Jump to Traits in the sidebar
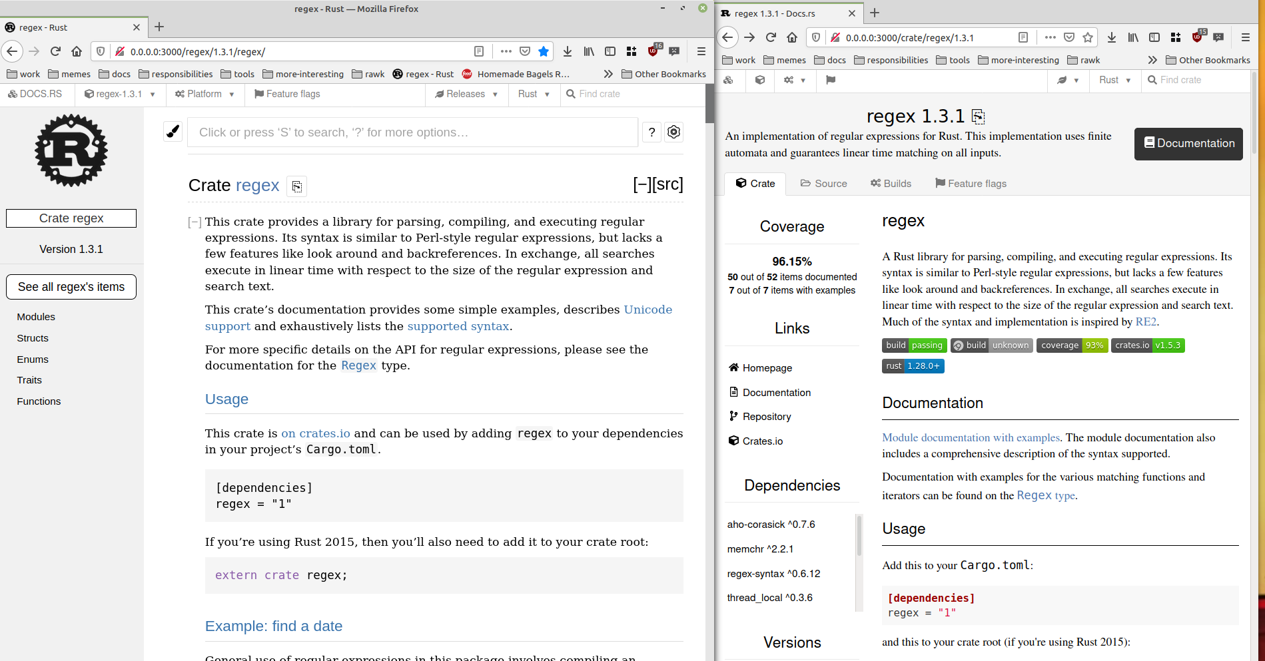Viewport: 1265px width, 661px height. click(29, 380)
